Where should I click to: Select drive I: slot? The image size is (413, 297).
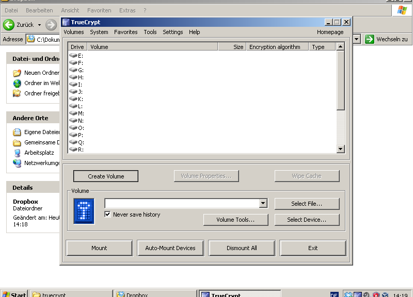click(x=75, y=85)
